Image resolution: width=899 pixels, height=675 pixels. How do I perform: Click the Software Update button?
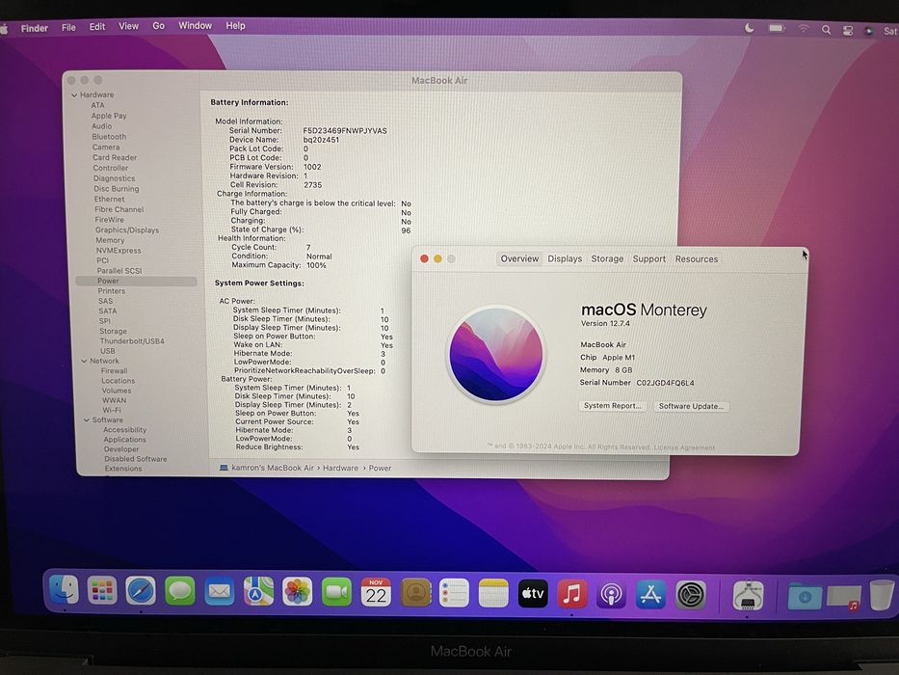click(x=692, y=406)
